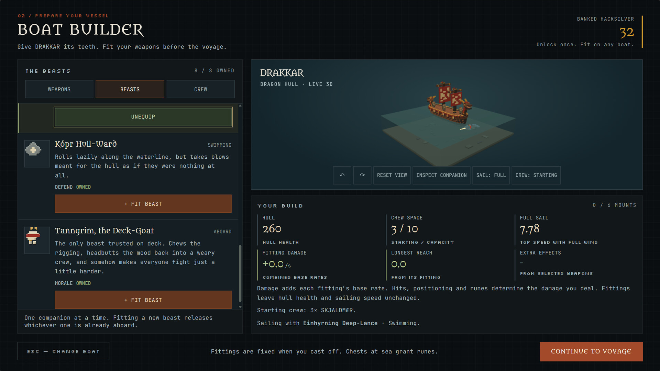This screenshot has width=660, height=371.
Task: Click the hull health value 260
Action: tap(272, 229)
